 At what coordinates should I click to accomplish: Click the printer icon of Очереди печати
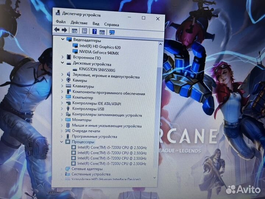coord(68,130)
